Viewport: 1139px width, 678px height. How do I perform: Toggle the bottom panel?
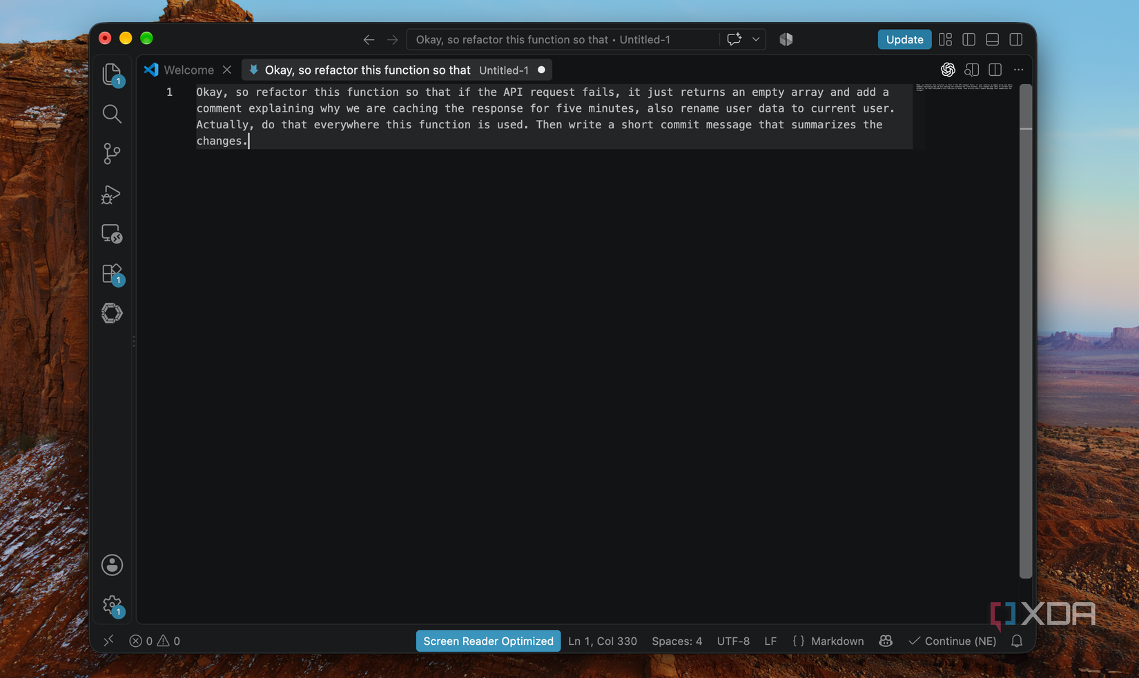coord(993,39)
